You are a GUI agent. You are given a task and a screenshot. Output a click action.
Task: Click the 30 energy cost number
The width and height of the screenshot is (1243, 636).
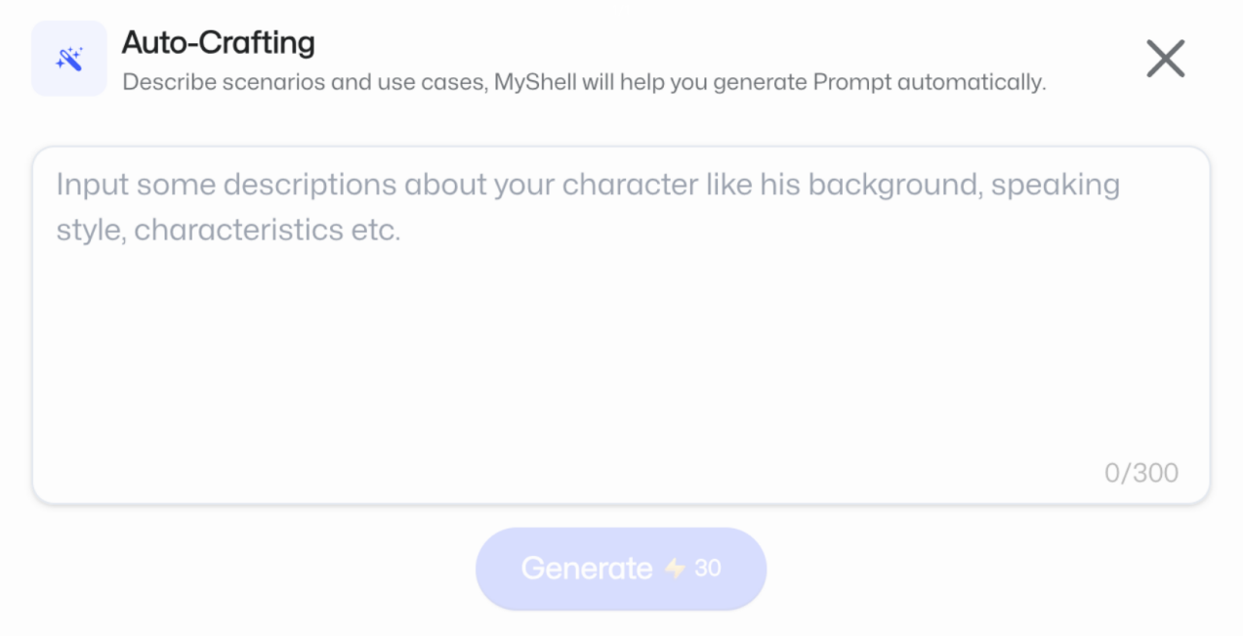coord(708,568)
